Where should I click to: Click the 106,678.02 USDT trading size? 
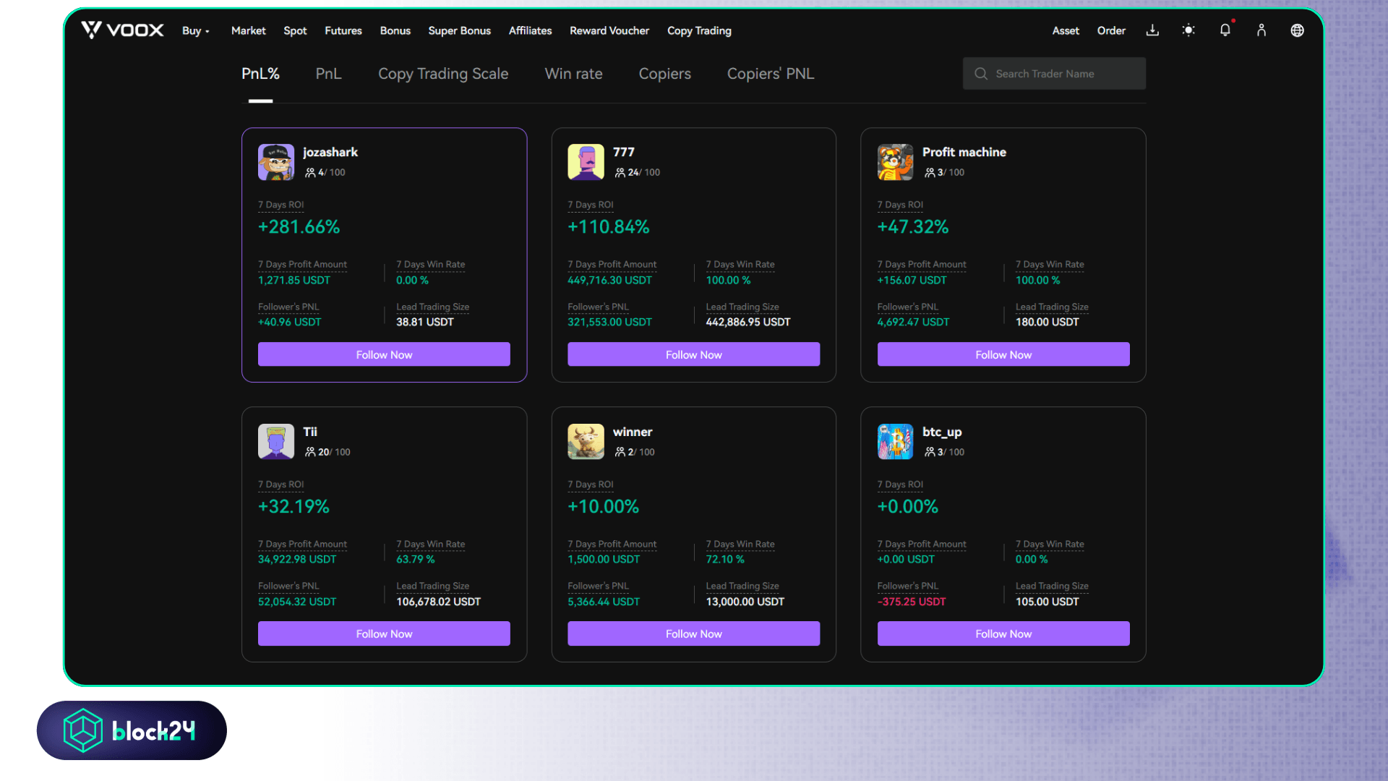tap(438, 602)
